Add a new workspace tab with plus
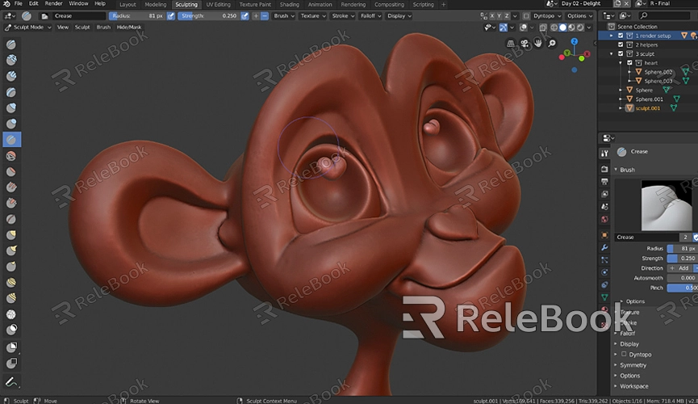Viewport: 698px width, 404px height. (x=443, y=5)
